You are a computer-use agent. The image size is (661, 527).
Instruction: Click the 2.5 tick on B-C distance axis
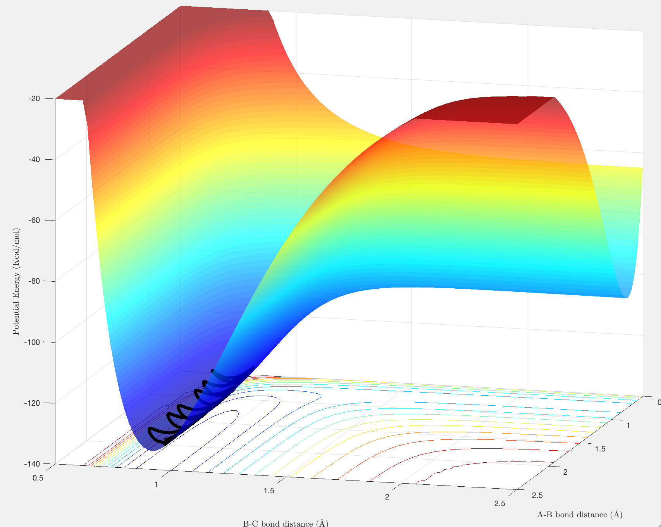tap(500, 503)
